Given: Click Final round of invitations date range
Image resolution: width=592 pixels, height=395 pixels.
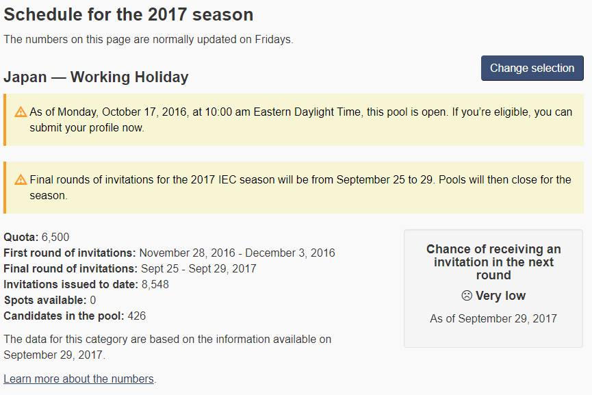Looking at the screenshot, I should [198, 269].
